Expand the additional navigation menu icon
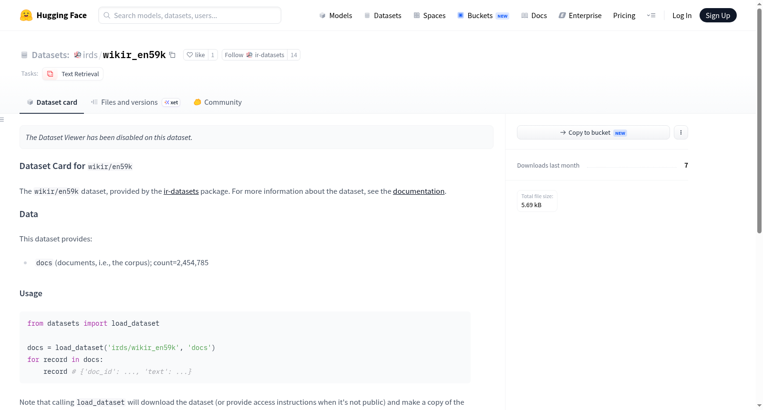 point(651,15)
